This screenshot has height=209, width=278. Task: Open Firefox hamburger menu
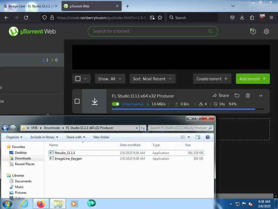pos(271,17)
